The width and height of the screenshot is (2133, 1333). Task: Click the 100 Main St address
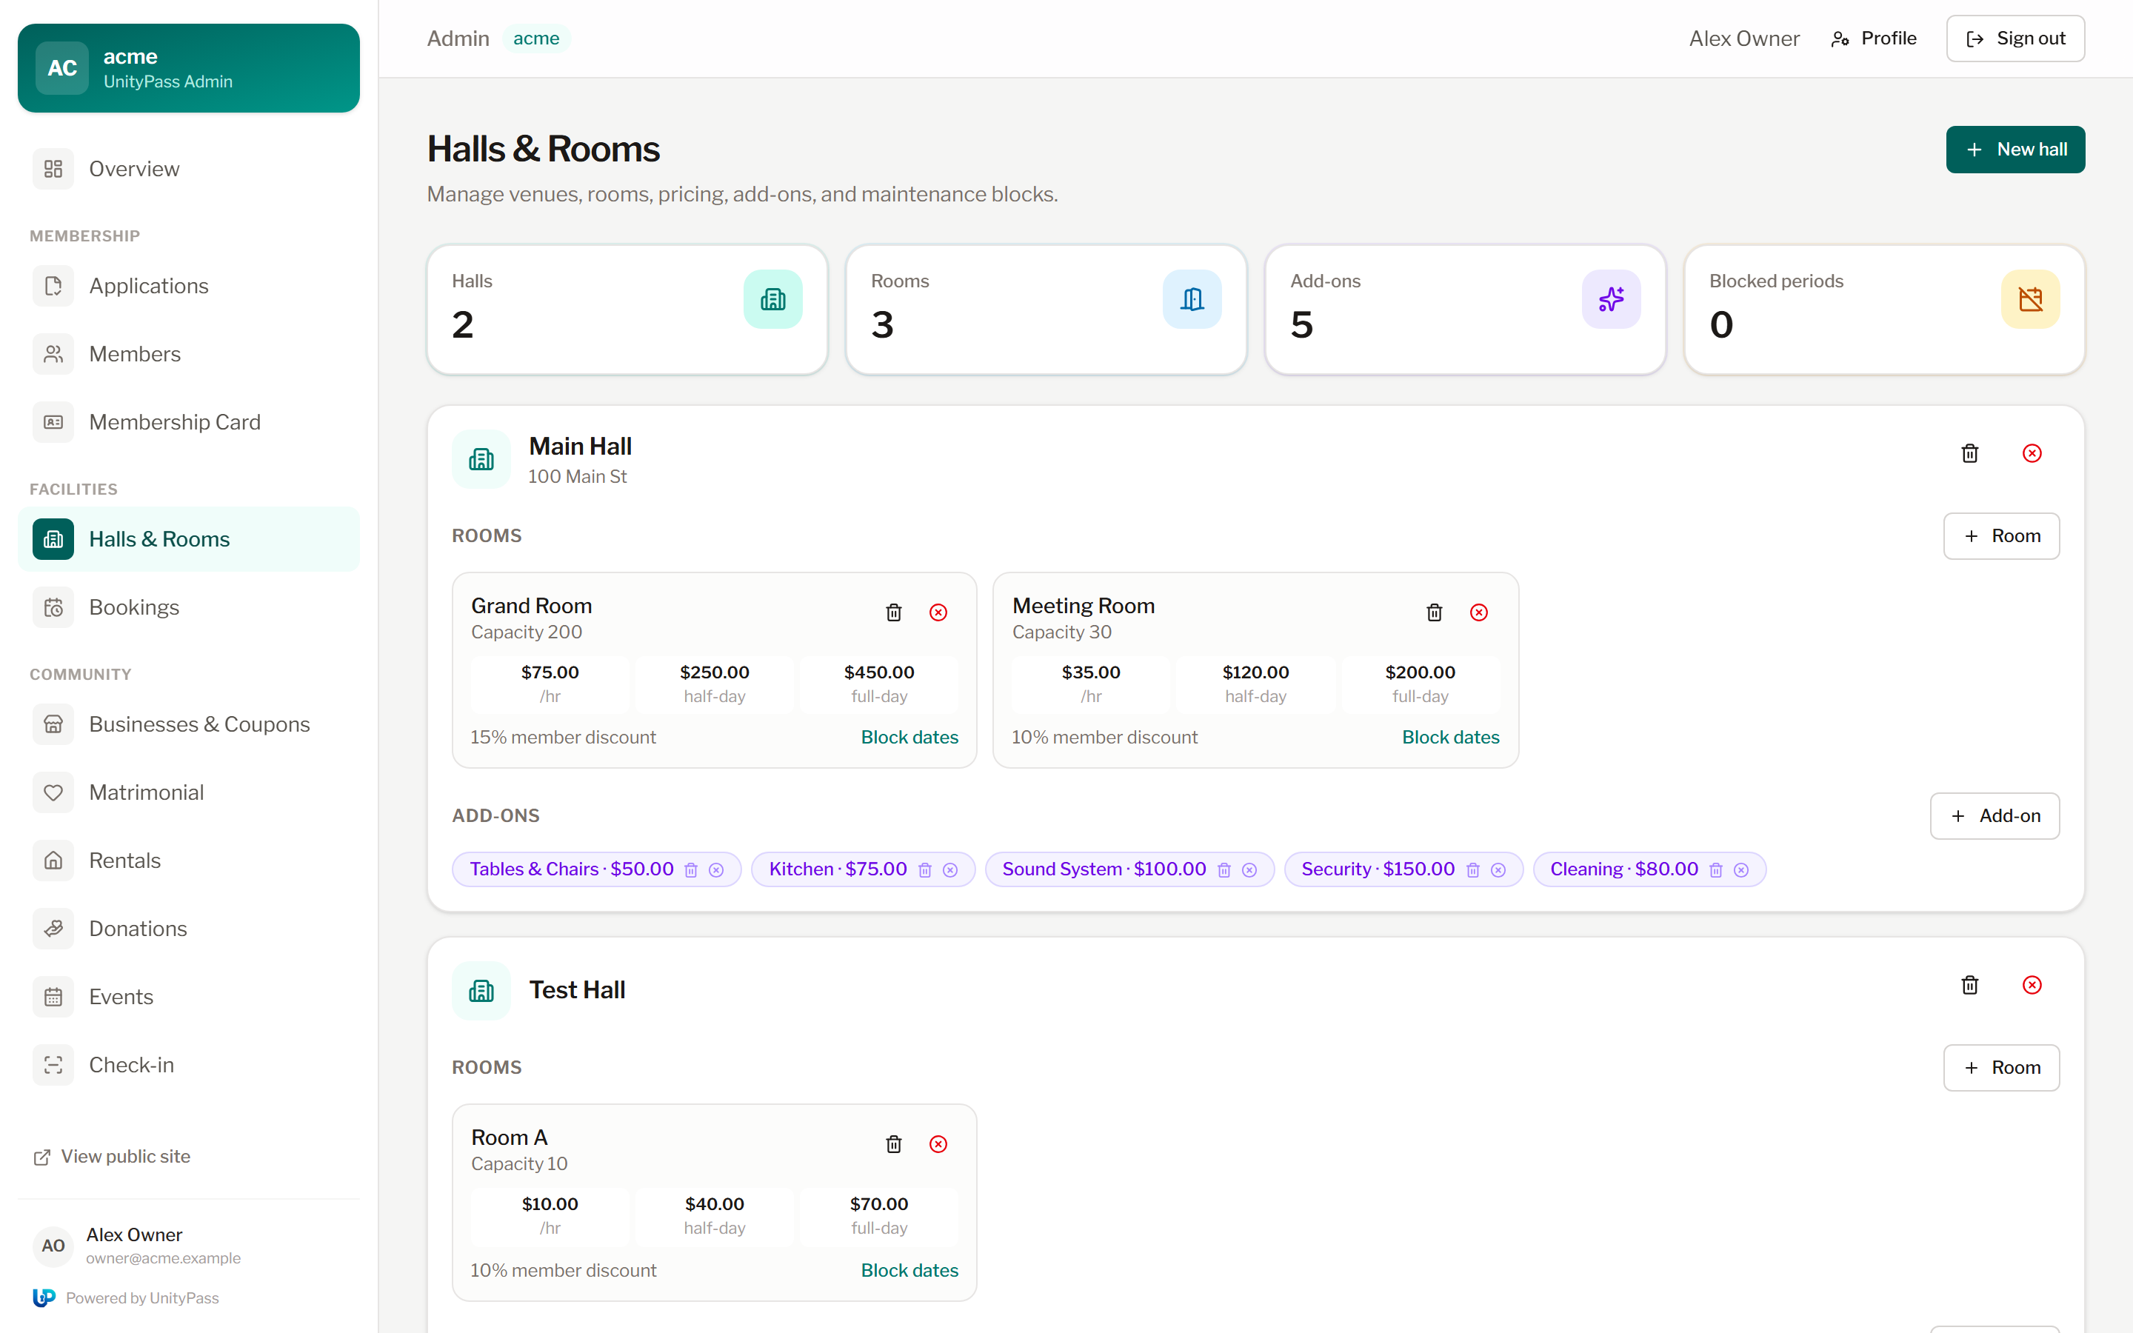[x=578, y=476]
